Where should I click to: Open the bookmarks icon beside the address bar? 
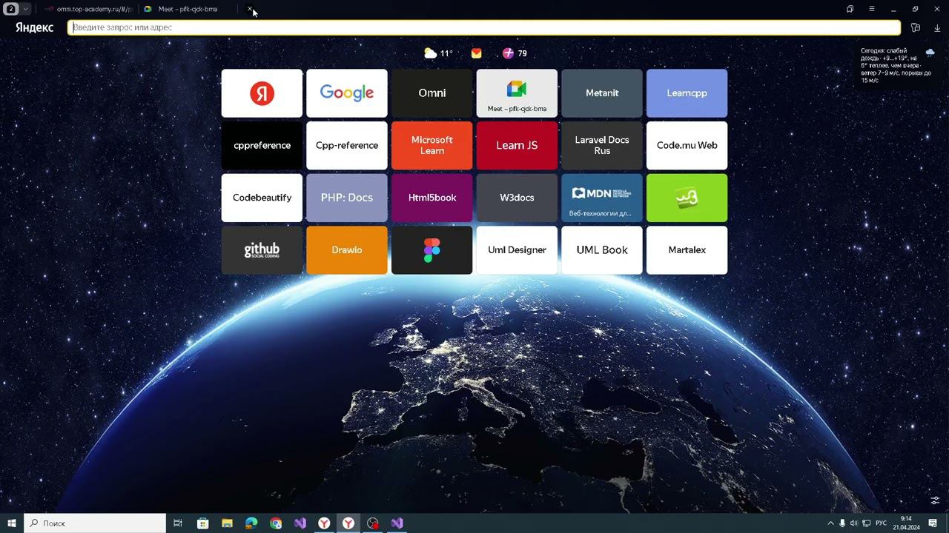click(916, 27)
